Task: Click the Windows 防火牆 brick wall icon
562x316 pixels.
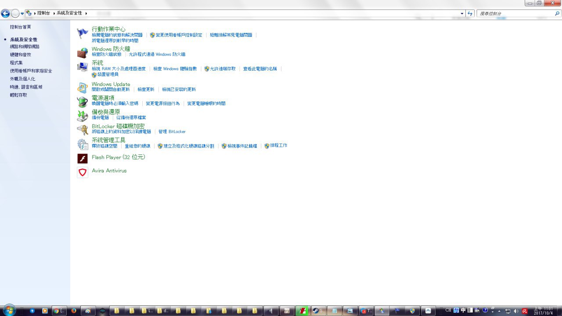Action: click(83, 53)
